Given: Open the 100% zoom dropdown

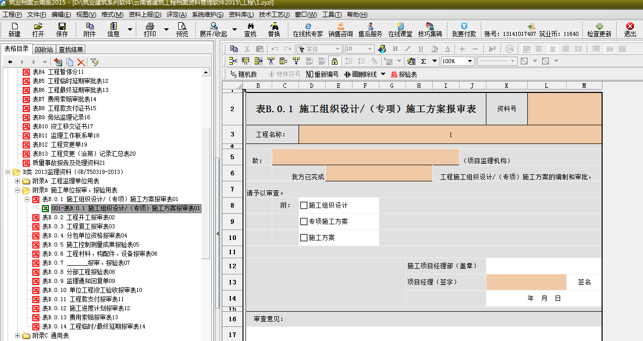Looking at the screenshot, I should tap(470, 61).
